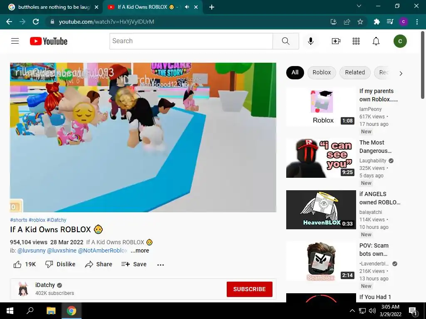The height and width of the screenshot is (319, 426).
Task: Open the Action Center notification icon
Action: click(x=413, y=311)
